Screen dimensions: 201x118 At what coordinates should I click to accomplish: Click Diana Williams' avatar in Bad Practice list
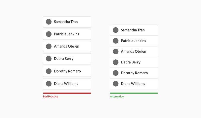pyautogui.click(x=49, y=84)
